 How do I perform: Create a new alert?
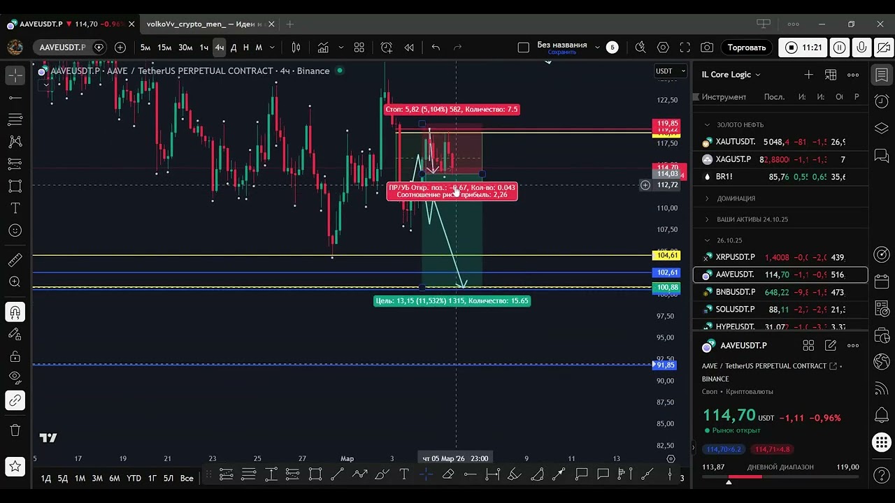[x=387, y=48]
